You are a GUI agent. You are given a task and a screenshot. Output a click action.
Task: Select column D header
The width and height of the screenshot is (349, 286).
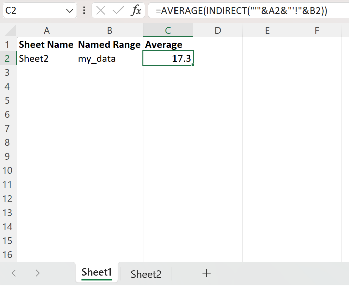218,30
